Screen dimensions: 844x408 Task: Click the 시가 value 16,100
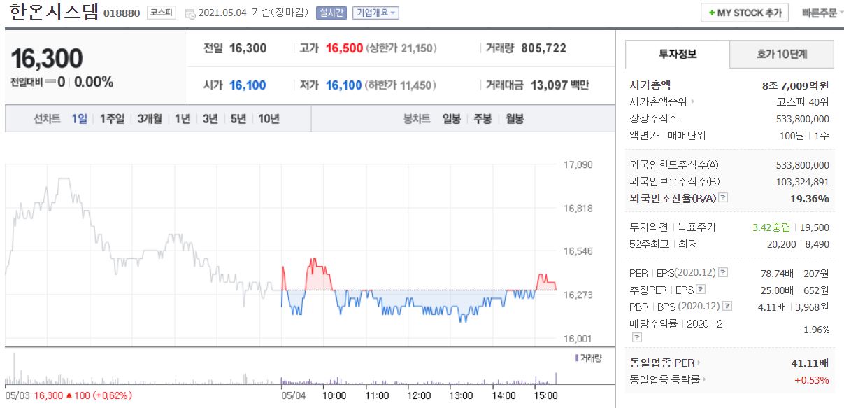(x=248, y=85)
